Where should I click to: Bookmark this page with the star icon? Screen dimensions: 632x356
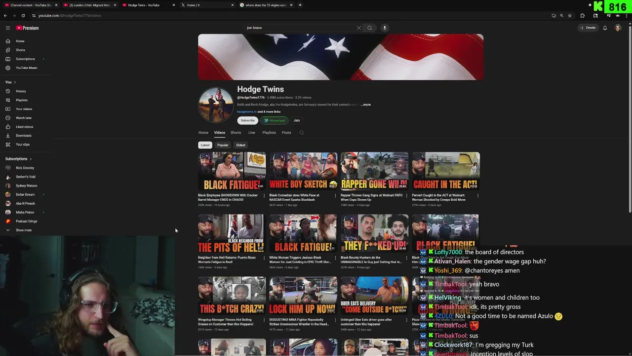[570, 15]
